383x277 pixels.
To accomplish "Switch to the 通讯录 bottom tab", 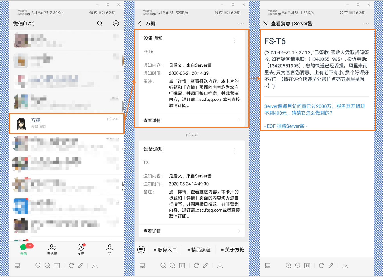I will pos(52,250).
